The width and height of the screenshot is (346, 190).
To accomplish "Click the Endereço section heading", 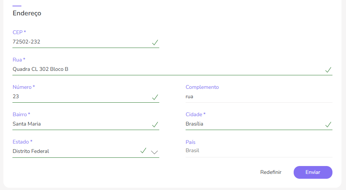I will point(27,13).
